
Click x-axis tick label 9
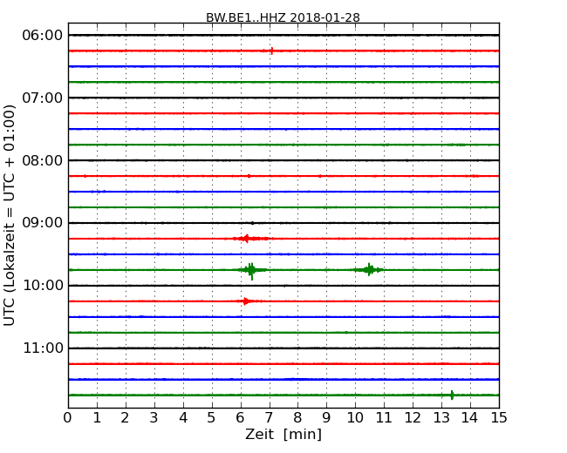(326, 418)
